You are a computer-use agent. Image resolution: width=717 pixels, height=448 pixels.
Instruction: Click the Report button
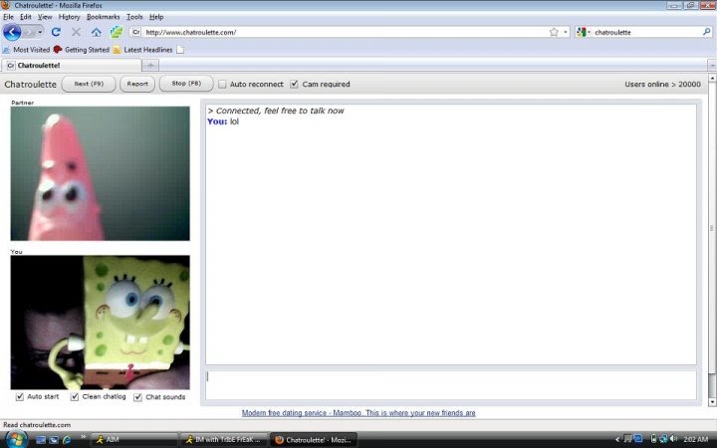click(x=137, y=84)
